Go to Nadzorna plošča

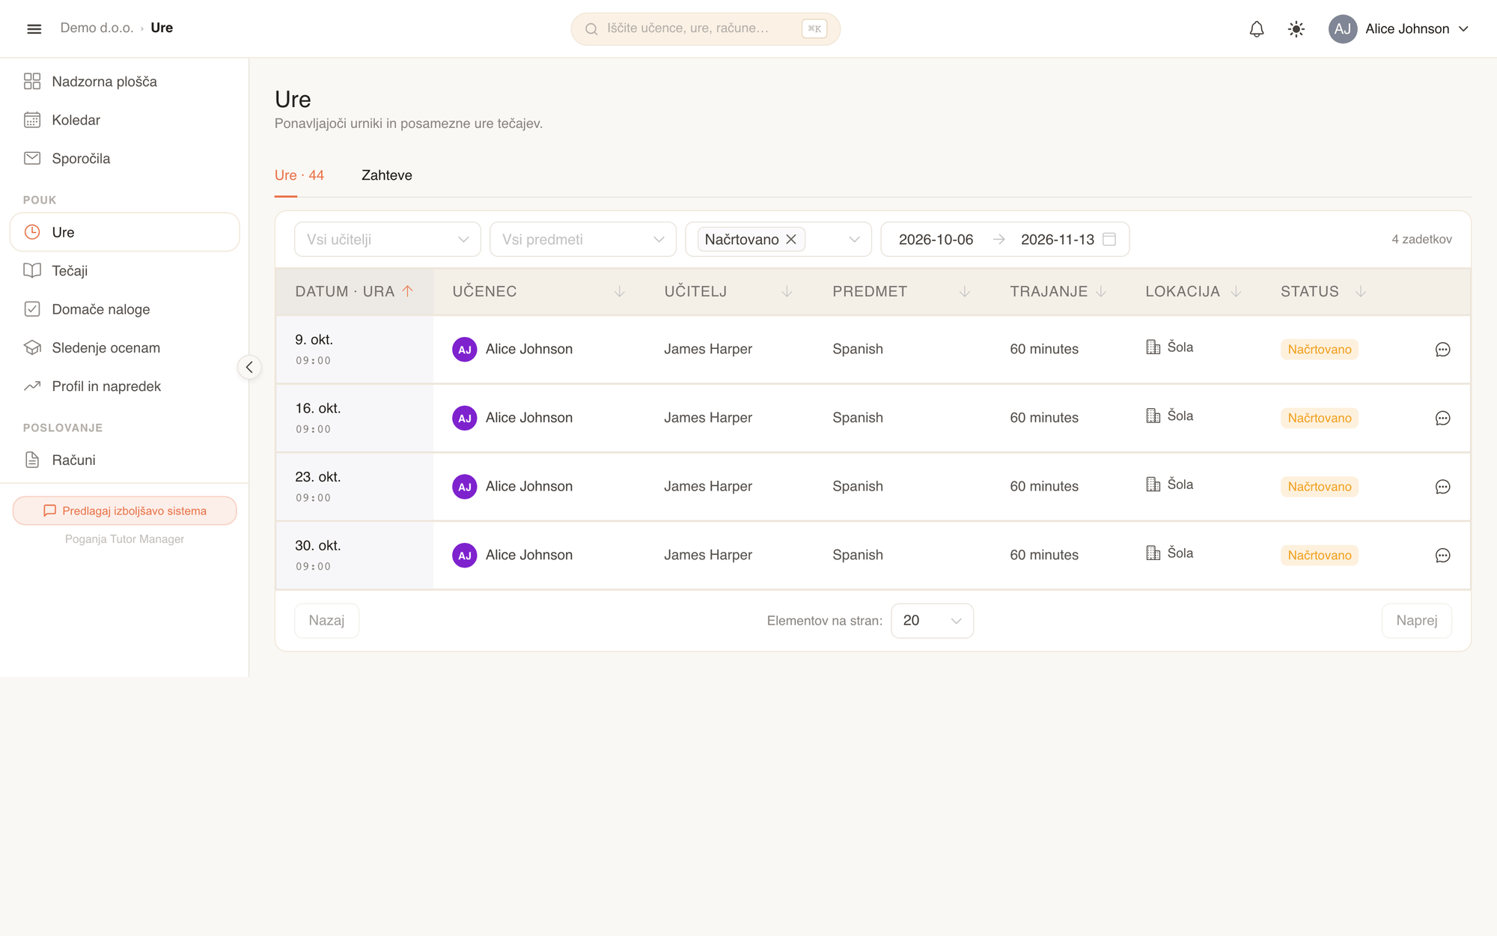[x=124, y=81]
